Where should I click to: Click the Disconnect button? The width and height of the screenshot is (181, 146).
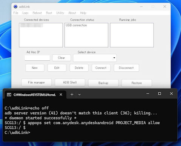pos(126,68)
